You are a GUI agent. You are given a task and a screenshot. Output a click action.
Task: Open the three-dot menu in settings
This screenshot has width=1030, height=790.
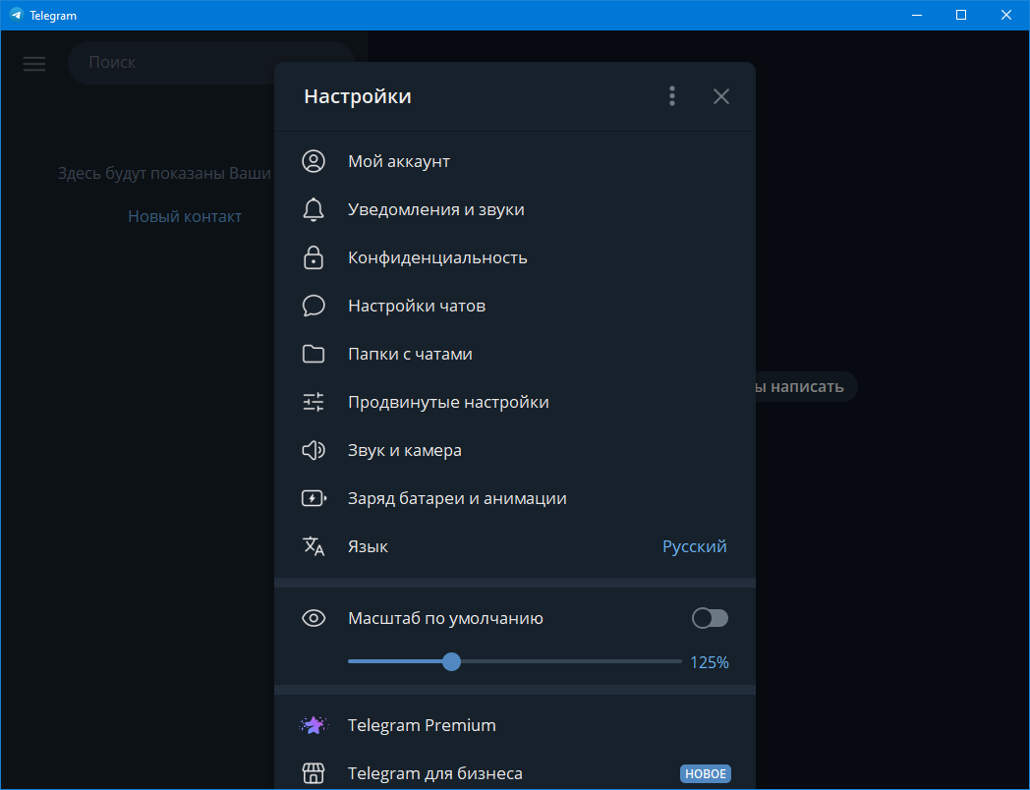click(x=672, y=96)
